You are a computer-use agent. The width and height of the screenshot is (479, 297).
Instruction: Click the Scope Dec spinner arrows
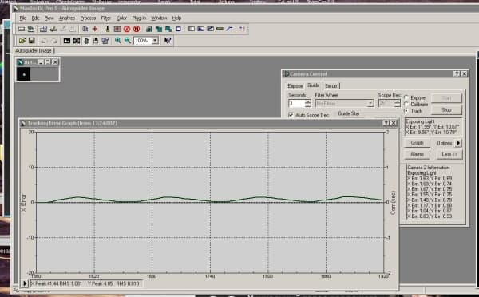click(397, 104)
